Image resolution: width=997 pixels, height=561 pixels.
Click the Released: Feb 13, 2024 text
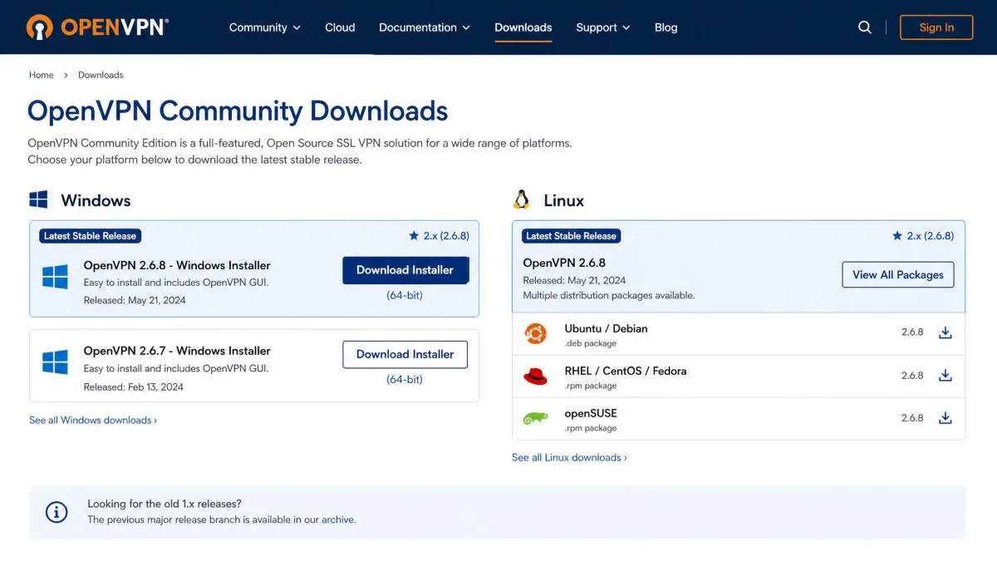point(134,386)
